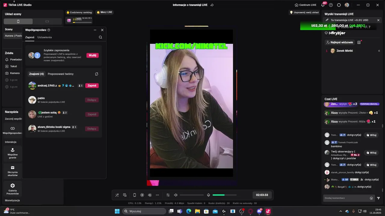This screenshot has width=385, height=216.
Task: Open Galeria Prezentów tool
Action: point(13,189)
